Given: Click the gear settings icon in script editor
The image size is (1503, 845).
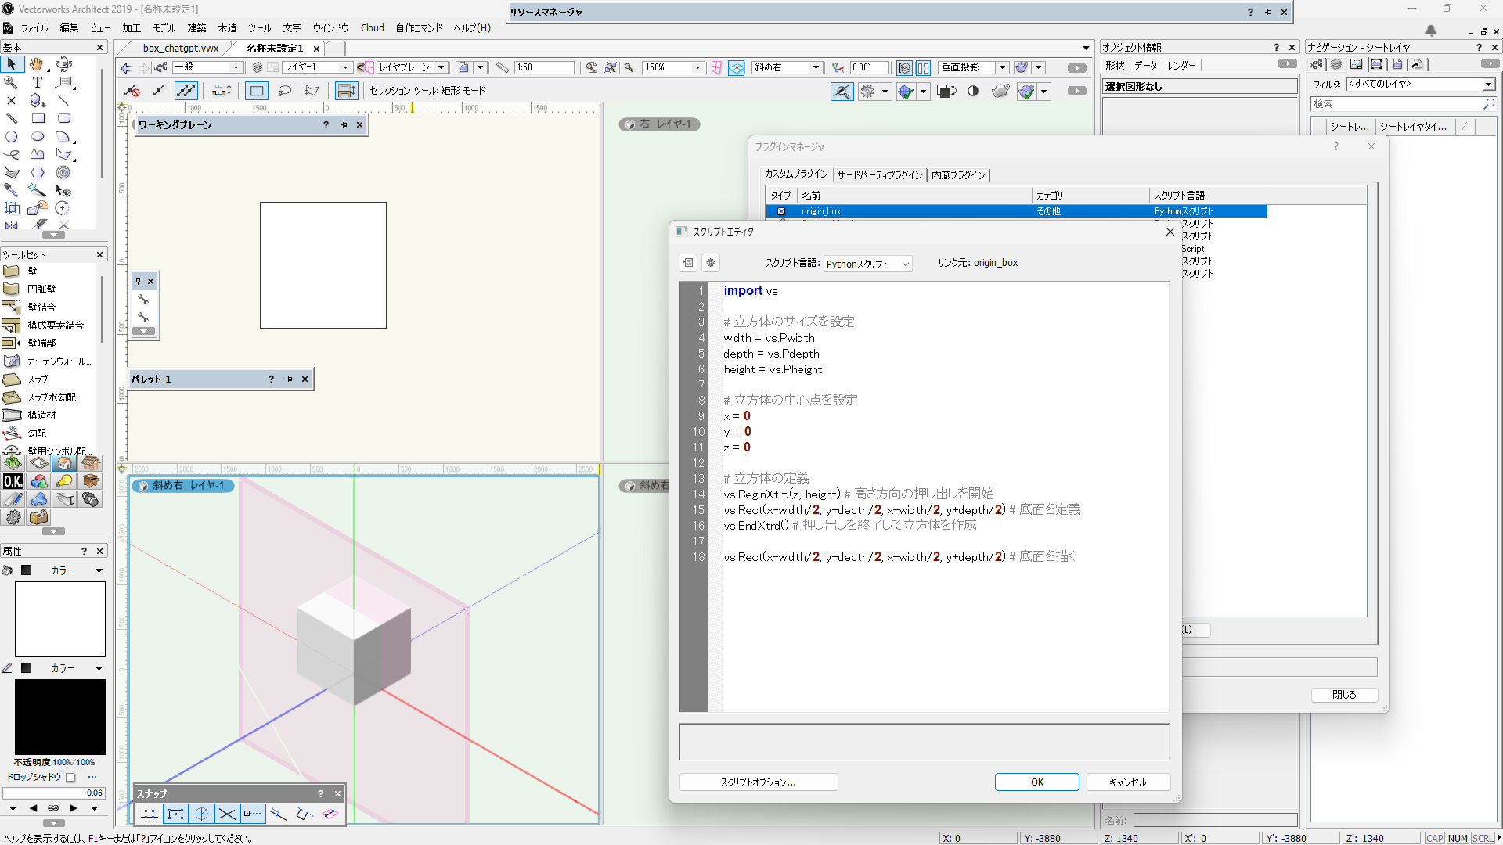Looking at the screenshot, I should click(x=710, y=263).
